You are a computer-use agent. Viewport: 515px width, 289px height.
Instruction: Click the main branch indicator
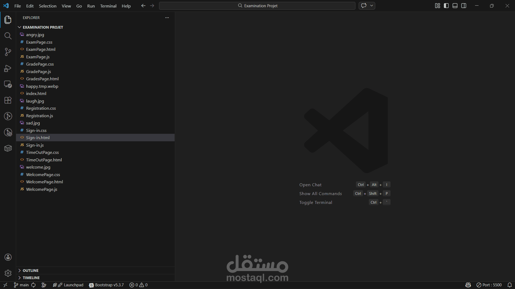[21, 285]
